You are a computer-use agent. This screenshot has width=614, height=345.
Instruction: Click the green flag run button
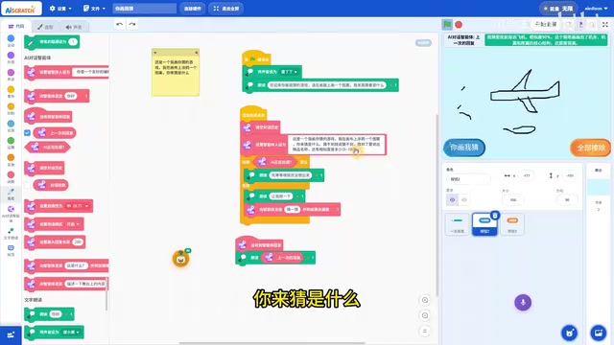pos(447,25)
